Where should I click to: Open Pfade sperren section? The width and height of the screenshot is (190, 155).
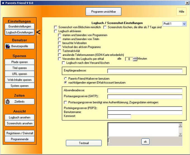[20, 62]
